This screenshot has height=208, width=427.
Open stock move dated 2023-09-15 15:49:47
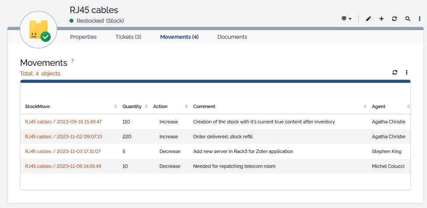[63, 122]
